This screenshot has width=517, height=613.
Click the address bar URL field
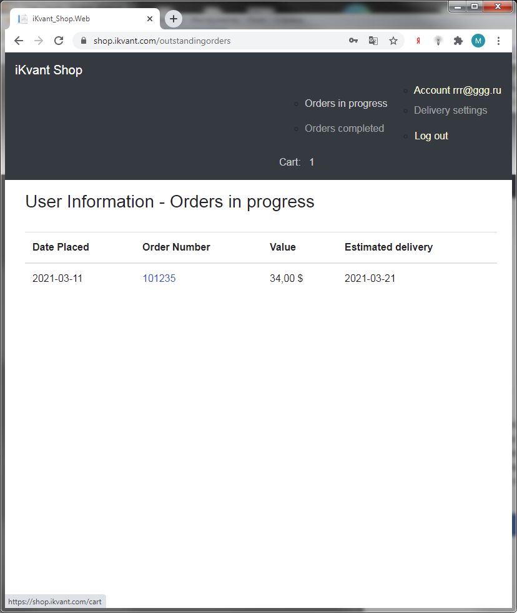coord(212,41)
